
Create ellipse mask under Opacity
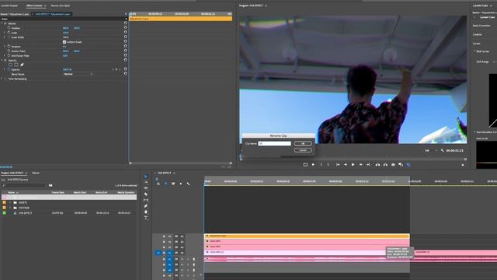pos(10,65)
